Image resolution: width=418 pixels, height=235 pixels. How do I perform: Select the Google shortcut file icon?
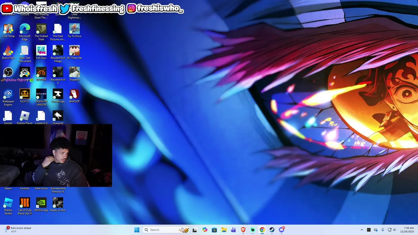pyautogui.click(x=8, y=117)
